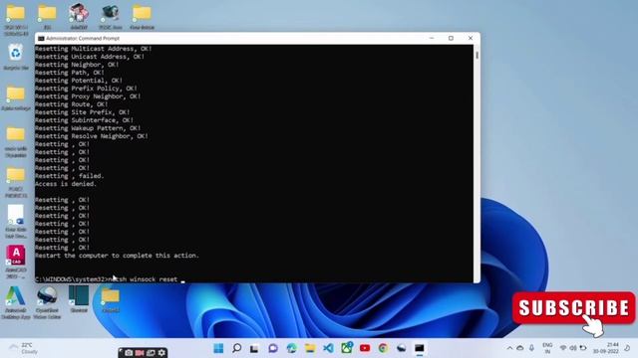
Task: Open the Windows Start menu
Action: point(218,348)
